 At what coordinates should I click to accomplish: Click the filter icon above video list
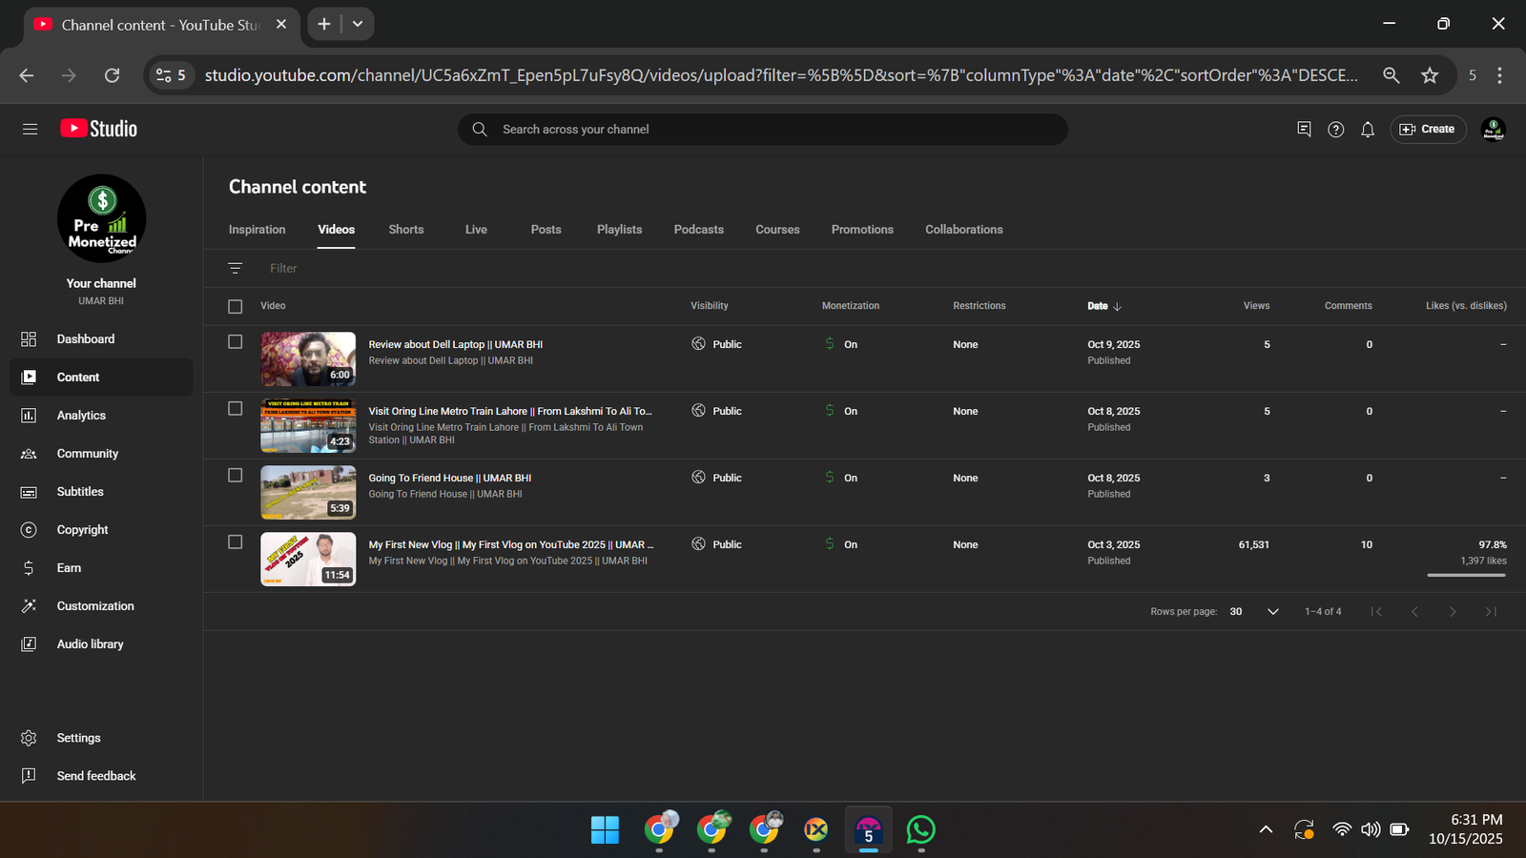coord(236,269)
